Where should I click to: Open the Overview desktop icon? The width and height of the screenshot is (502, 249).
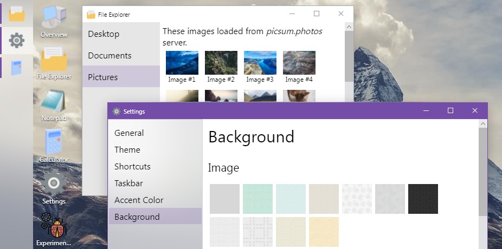click(x=54, y=22)
